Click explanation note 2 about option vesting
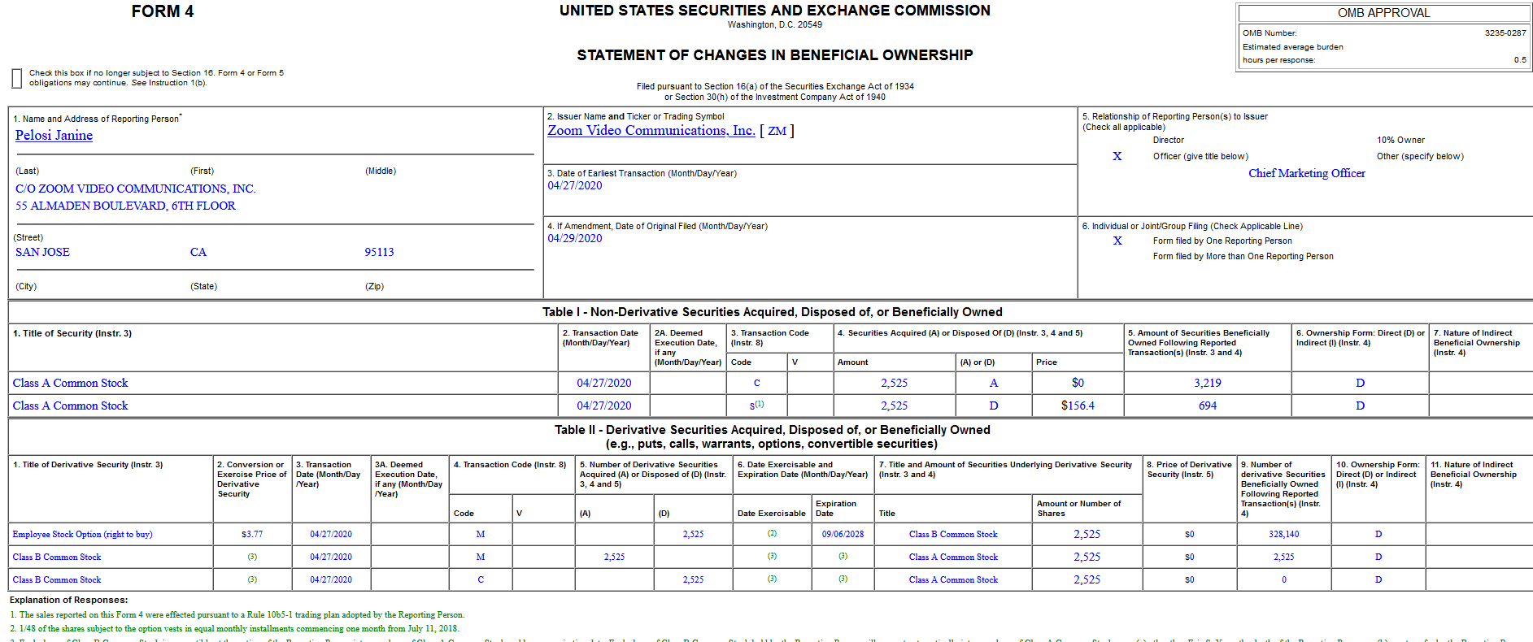Screen dimensions: 1533x642 [234, 628]
